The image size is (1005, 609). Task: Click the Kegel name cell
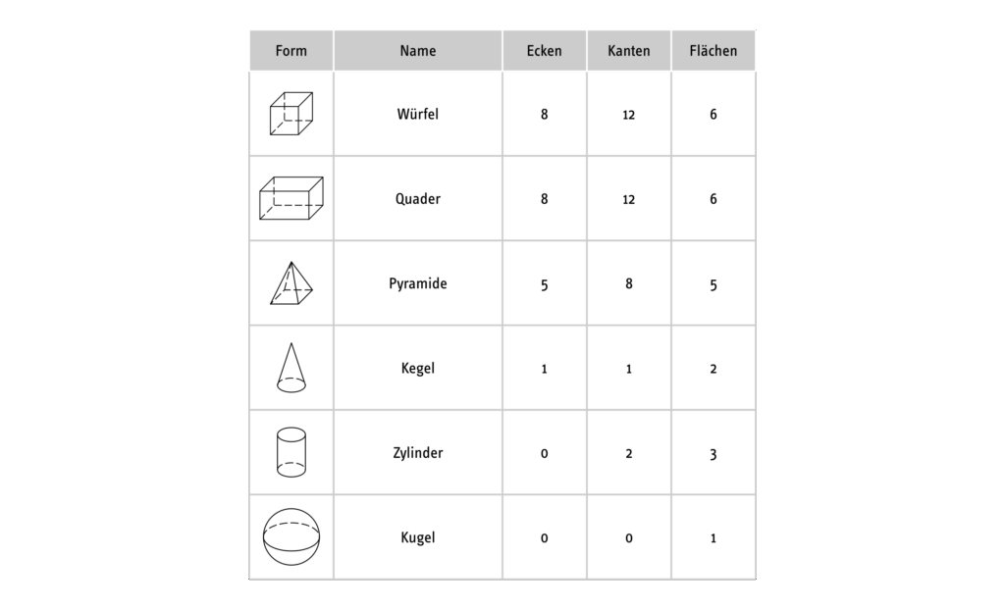(x=418, y=369)
